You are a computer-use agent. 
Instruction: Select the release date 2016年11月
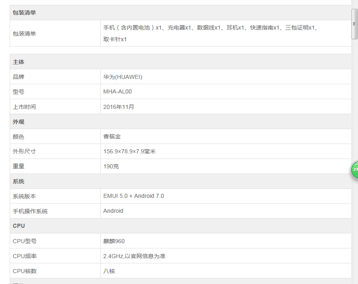pos(119,107)
